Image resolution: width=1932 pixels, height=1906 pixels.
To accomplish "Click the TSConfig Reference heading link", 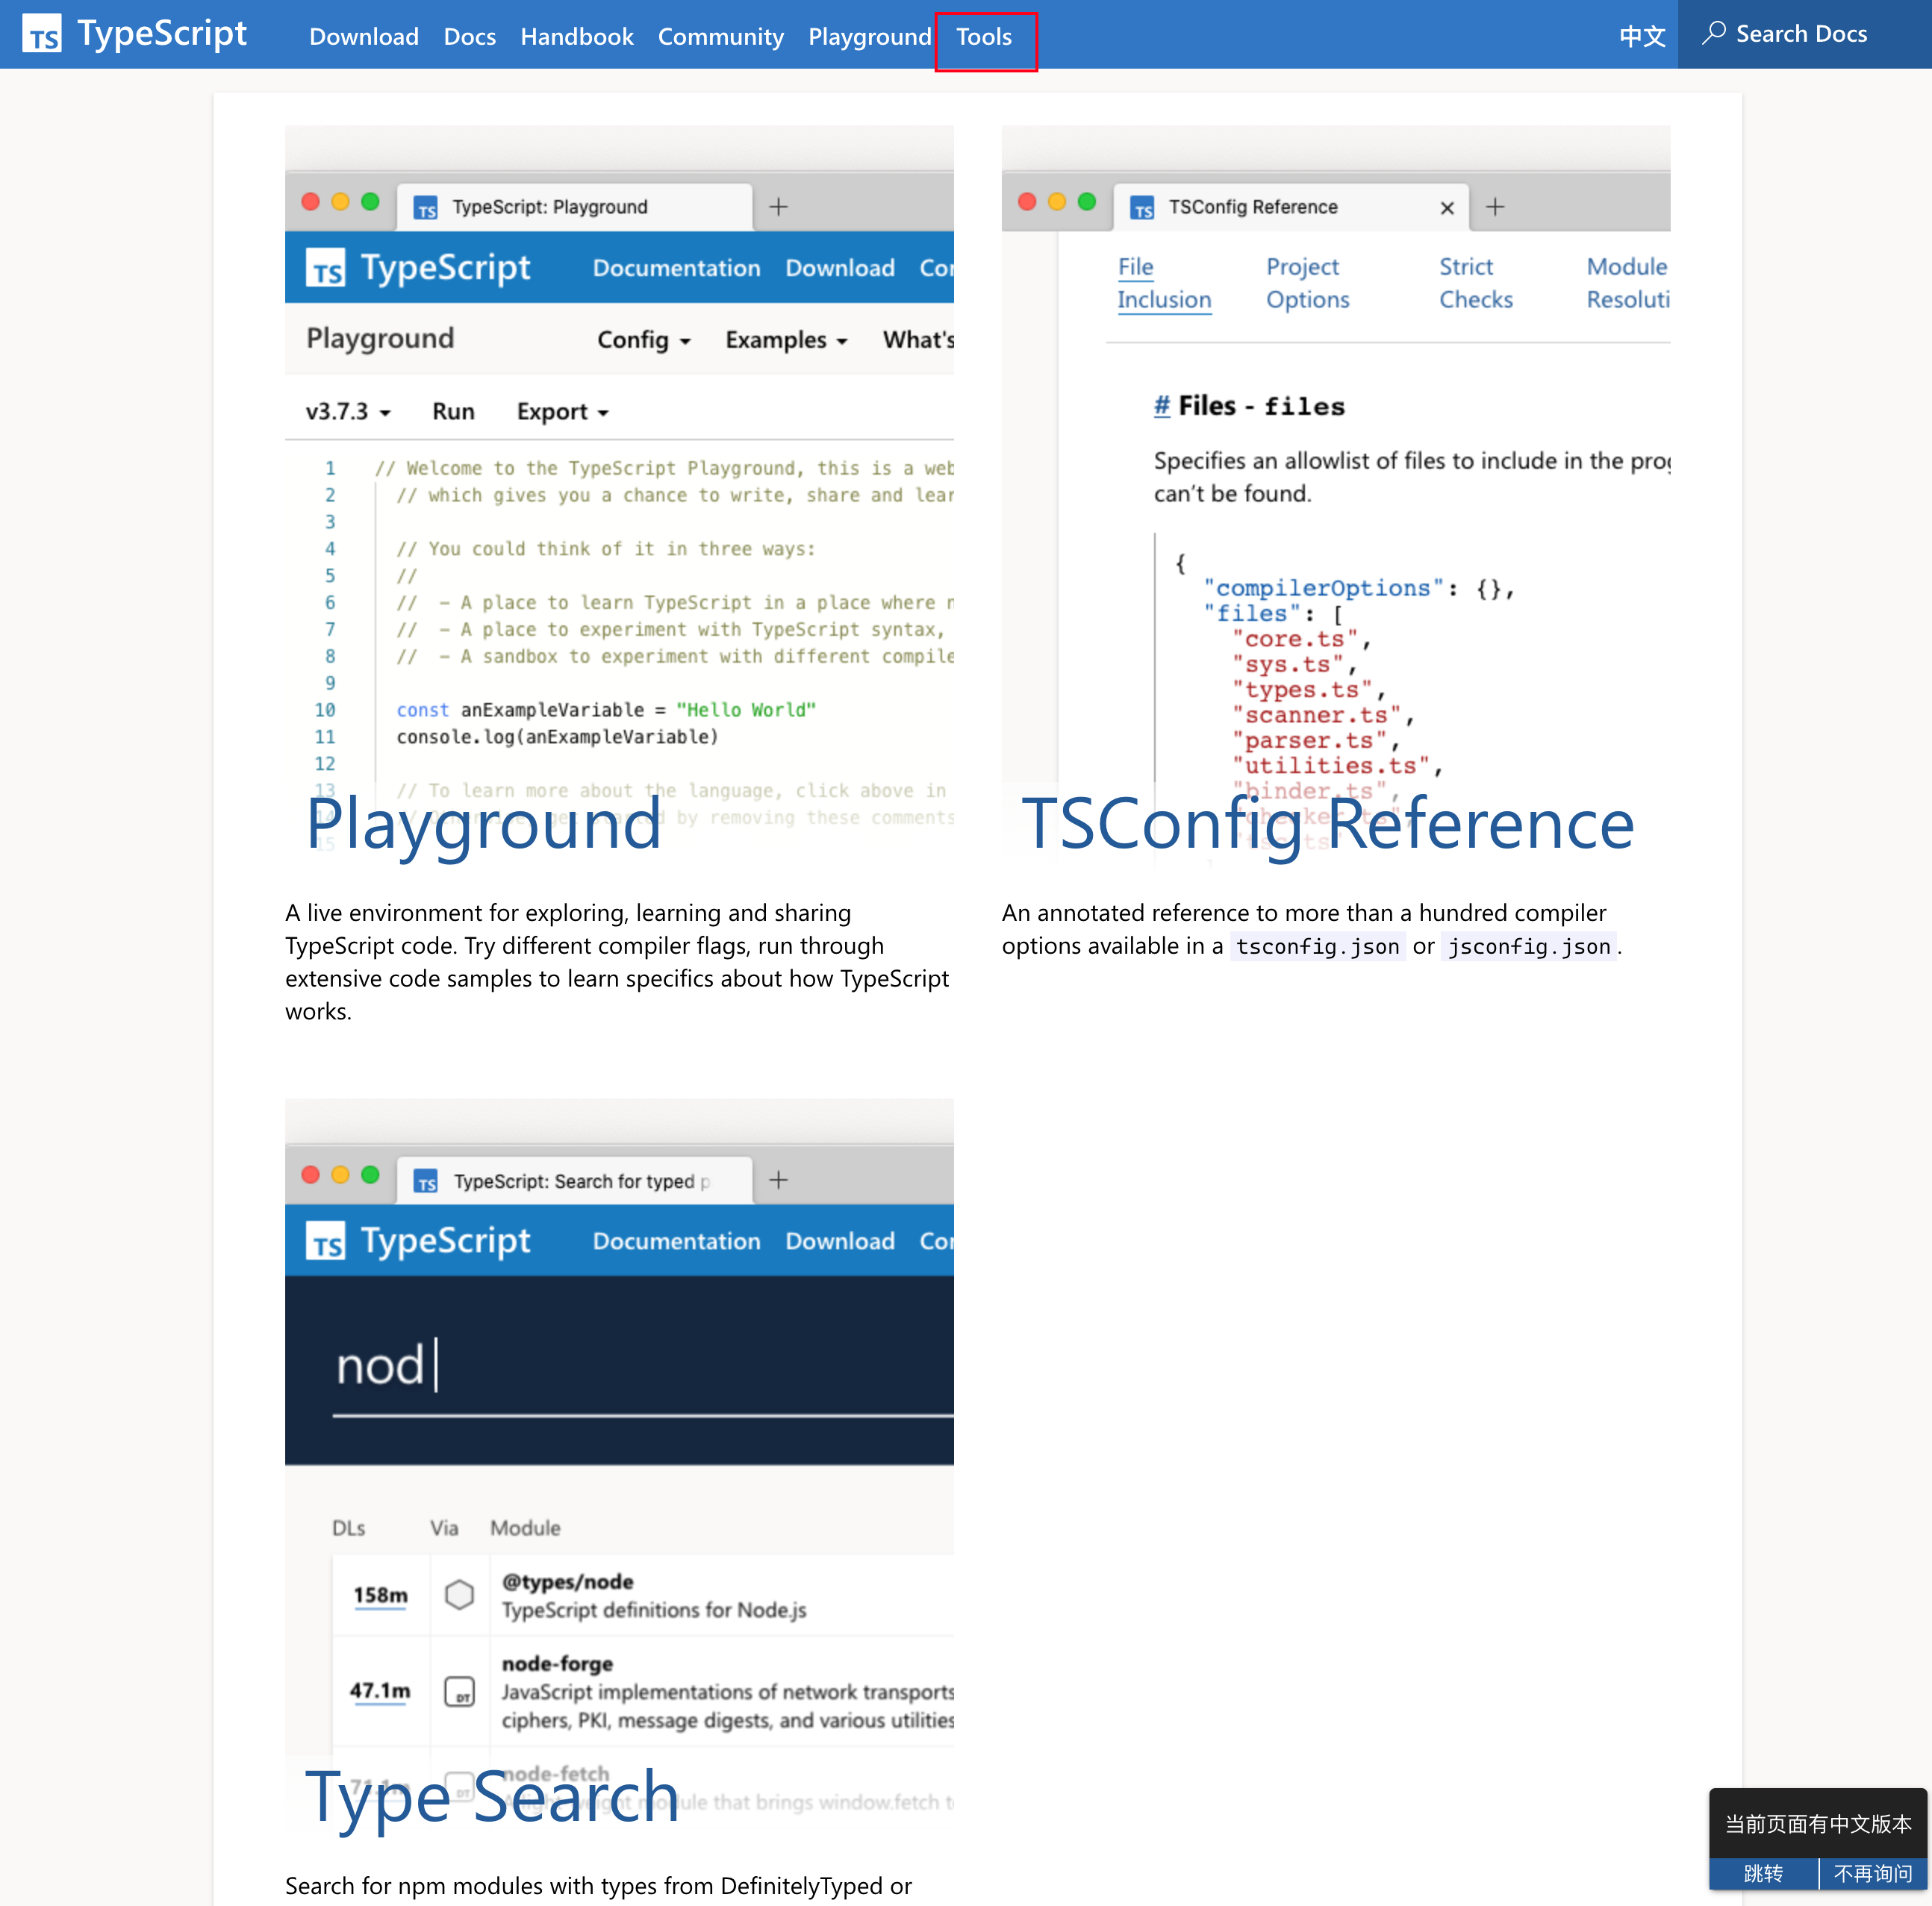I will pyautogui.click(x=1327, y=824).
